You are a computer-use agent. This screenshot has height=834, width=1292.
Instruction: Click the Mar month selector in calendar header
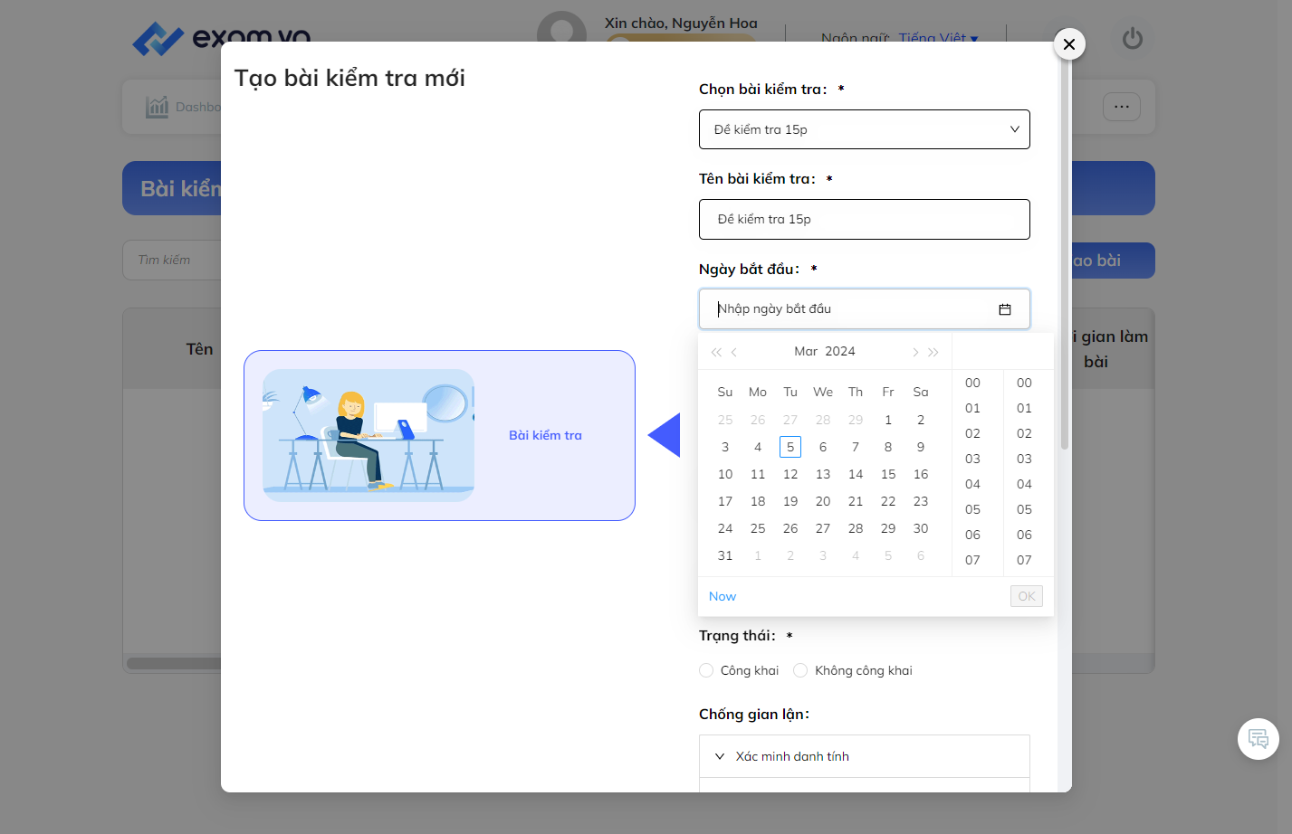(806, 351)
